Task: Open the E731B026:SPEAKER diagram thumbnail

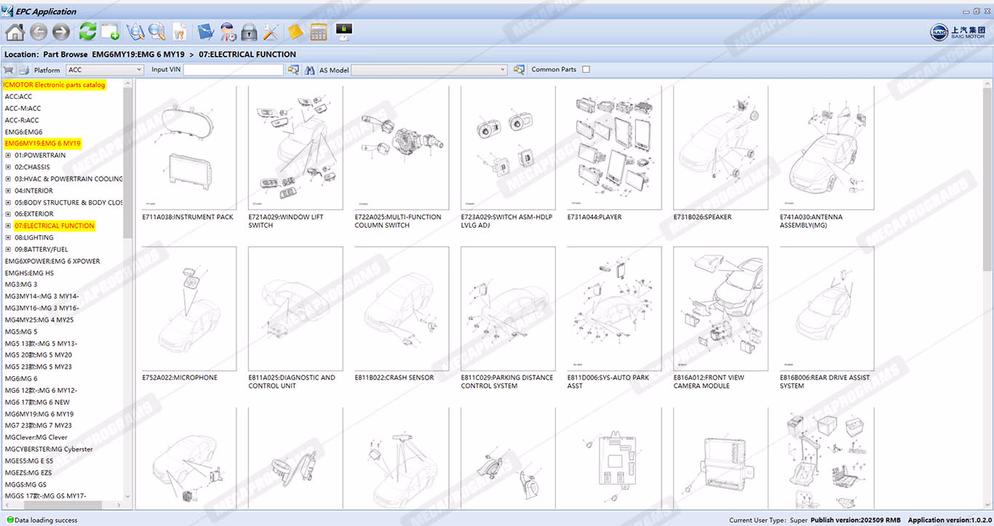Action: pos(720,149)
